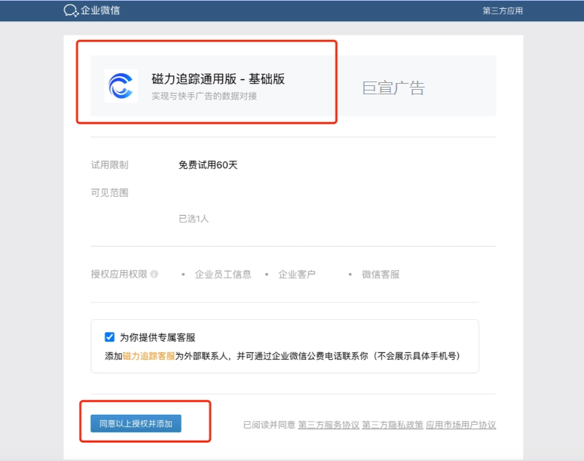
Task: Click 微信客服 permission item
Action: (x=381, y=275)
